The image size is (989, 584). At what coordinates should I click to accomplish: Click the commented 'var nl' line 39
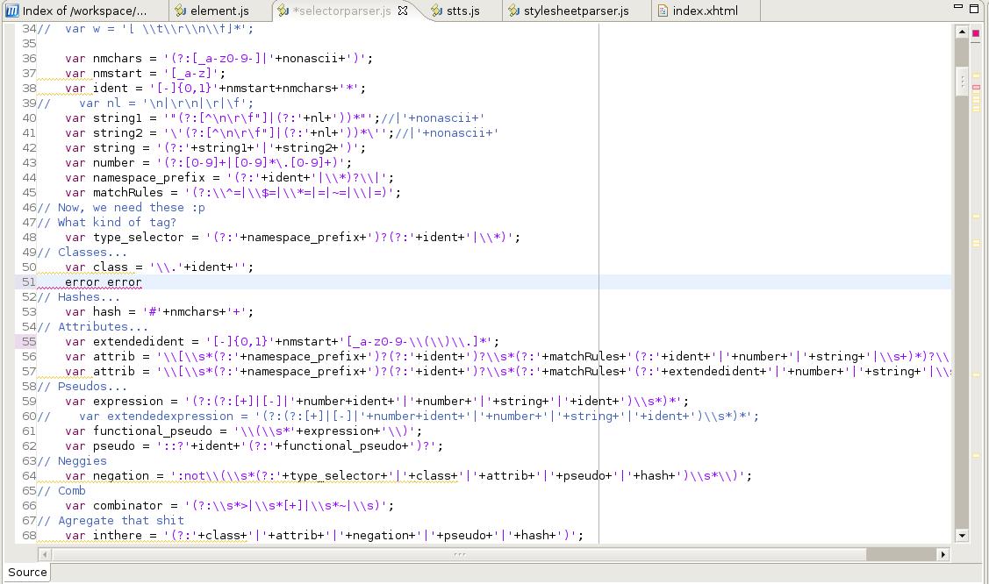tap(146, 103)
